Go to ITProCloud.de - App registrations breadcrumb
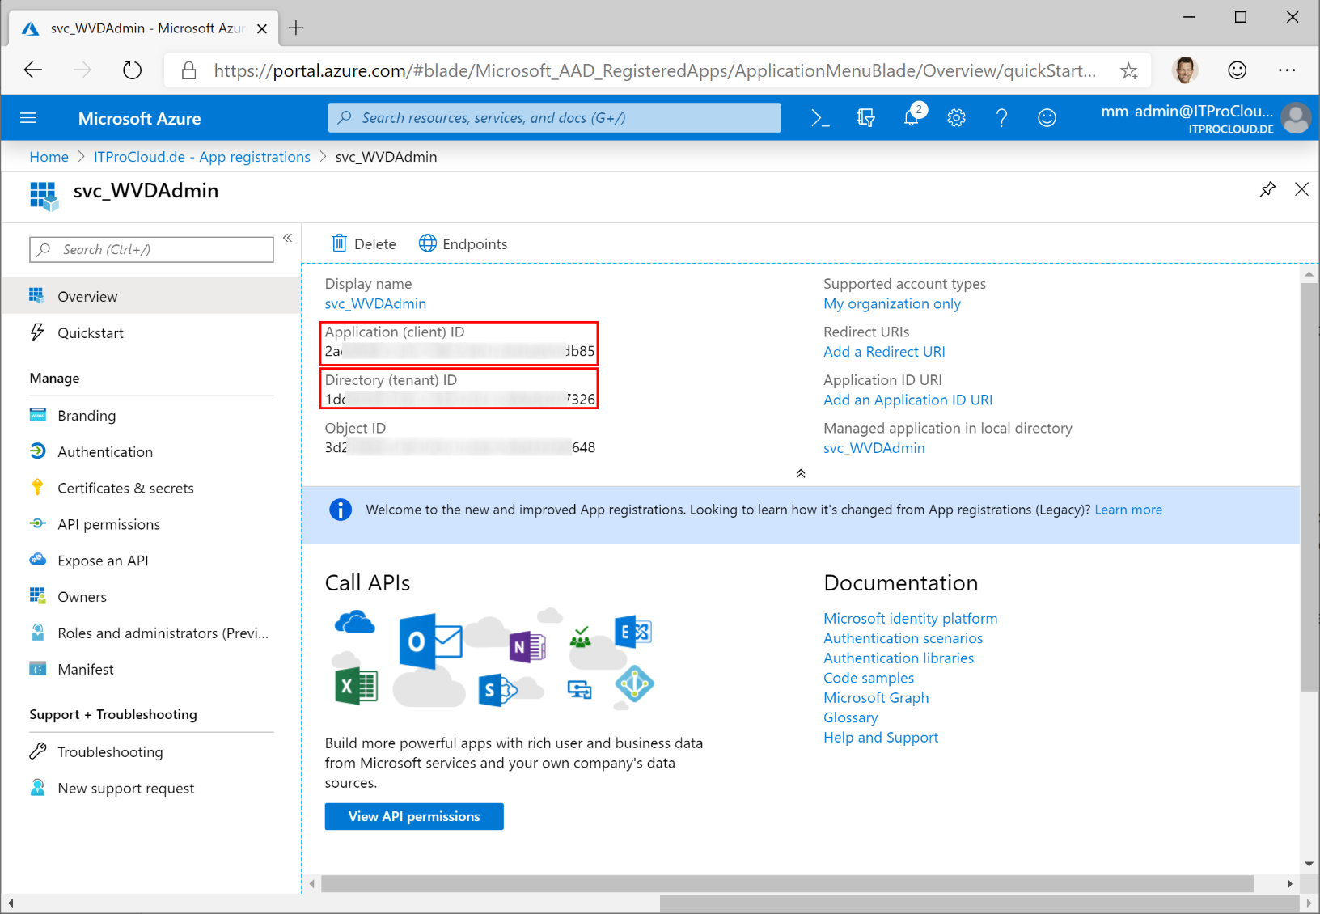The image size is (1320, 914). pyautogui.click(x=202, y=157)
